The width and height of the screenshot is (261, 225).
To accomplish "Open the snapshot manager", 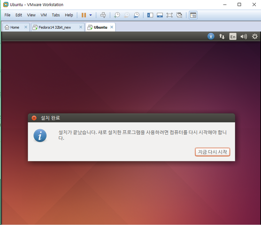I will pos(137,15).
